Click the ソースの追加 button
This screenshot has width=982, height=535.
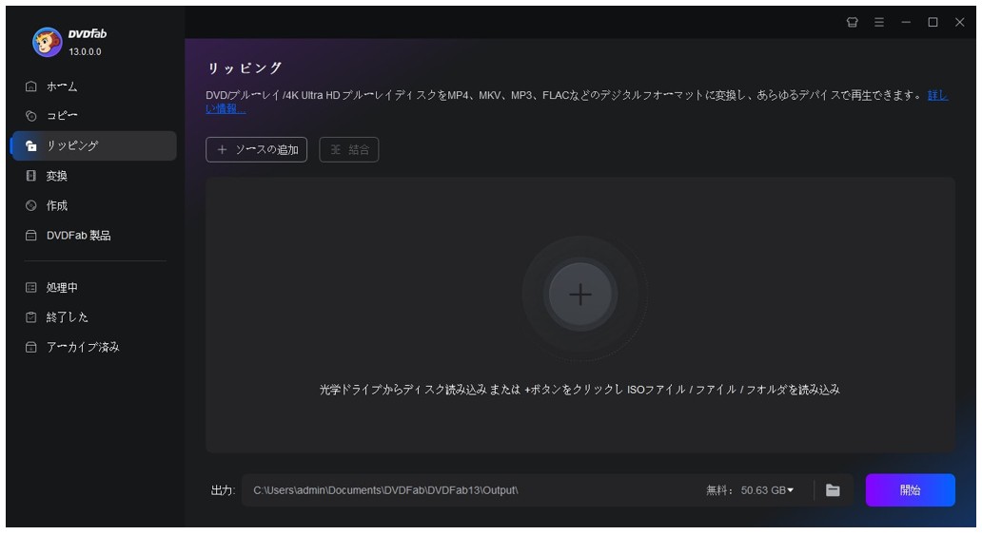[x=256, y=149]
